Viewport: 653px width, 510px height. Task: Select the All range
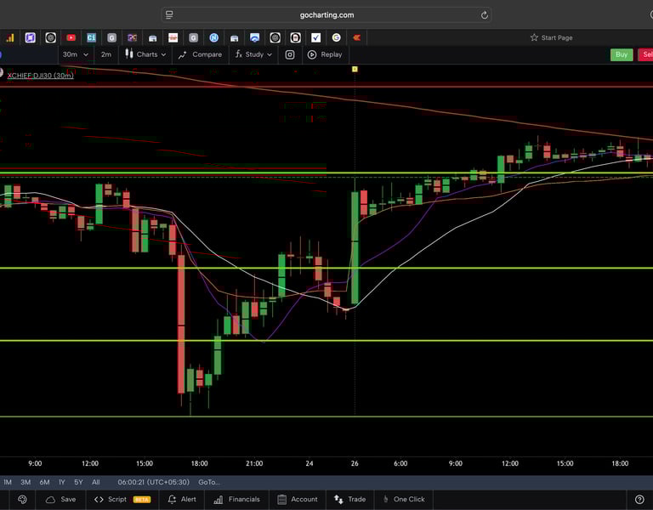96,482
